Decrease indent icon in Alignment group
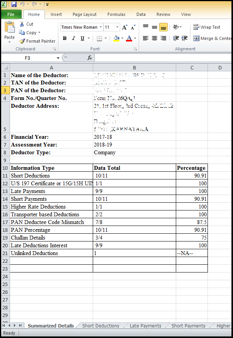This screenshot has height=338, width=233. (176, 38)
